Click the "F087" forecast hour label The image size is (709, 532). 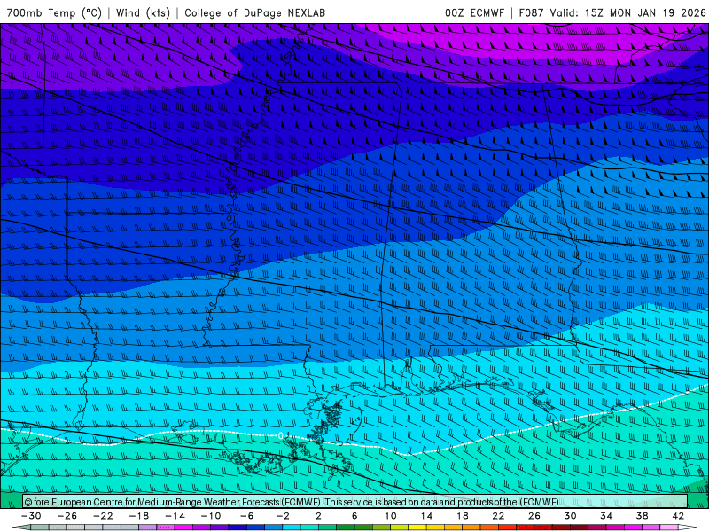click(x=531, y=12)
